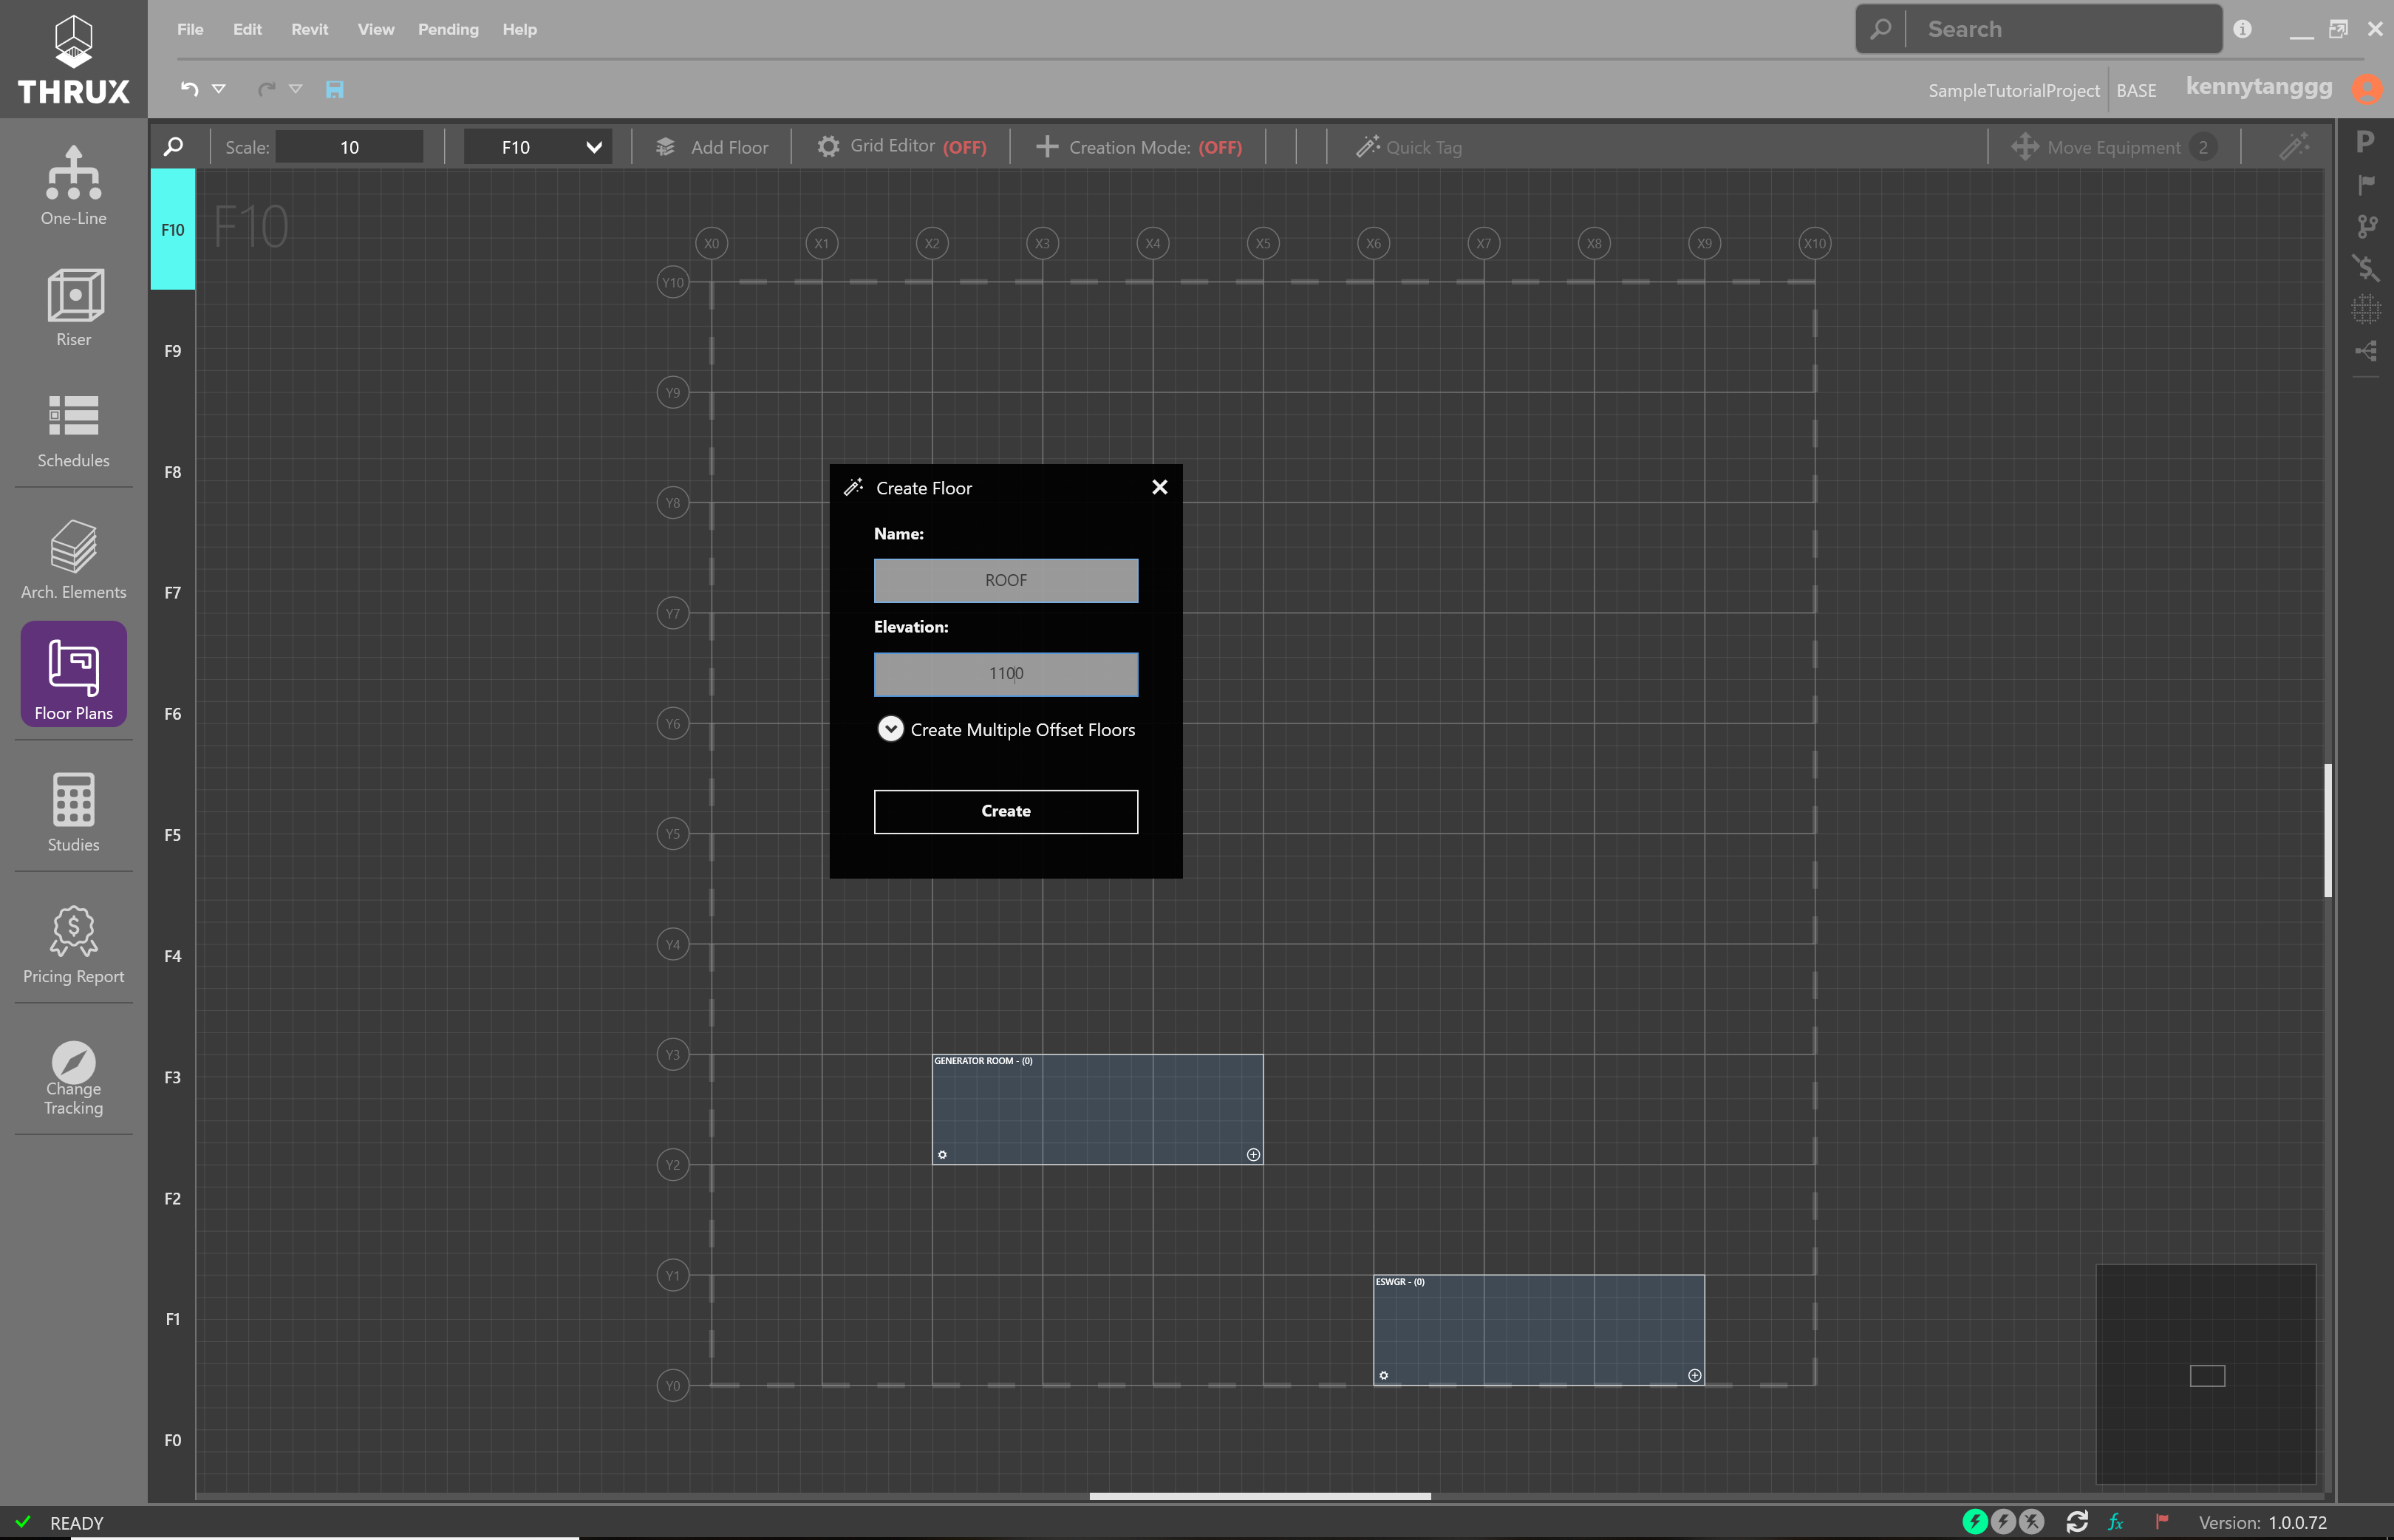
Task: Click the flag icon in right sidebar
Action: coord(2365,184)
